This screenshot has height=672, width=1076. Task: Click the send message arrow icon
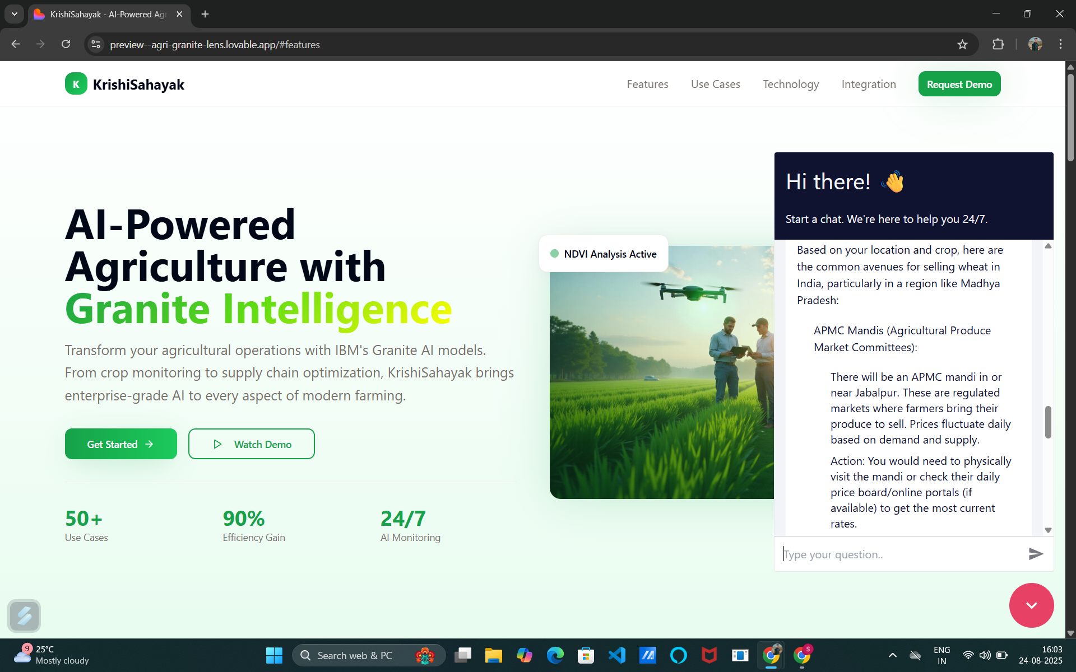point(1036,554)
